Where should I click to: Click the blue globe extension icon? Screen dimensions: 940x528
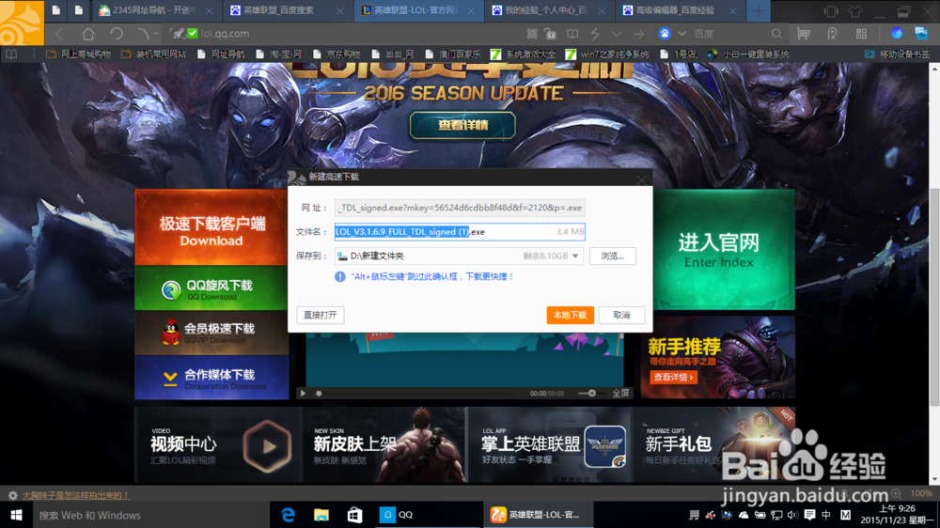(896, 34)
